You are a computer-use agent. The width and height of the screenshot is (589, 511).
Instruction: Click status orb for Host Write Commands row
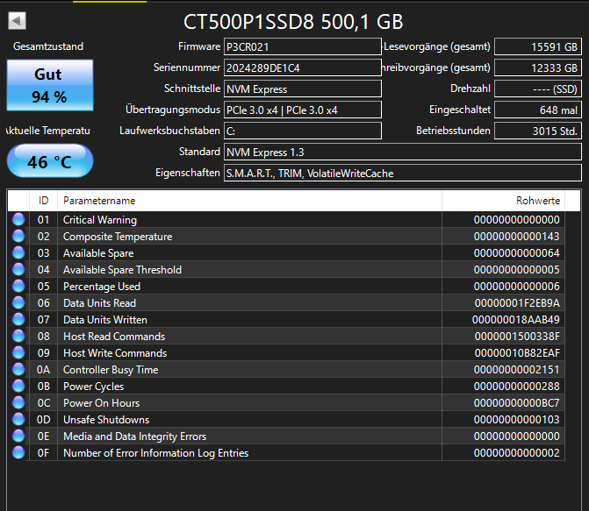tap(18, 352)
